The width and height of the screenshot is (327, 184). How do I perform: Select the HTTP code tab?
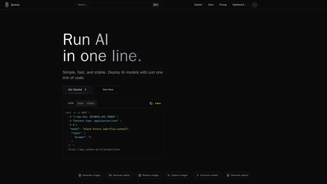click(71, 103)
